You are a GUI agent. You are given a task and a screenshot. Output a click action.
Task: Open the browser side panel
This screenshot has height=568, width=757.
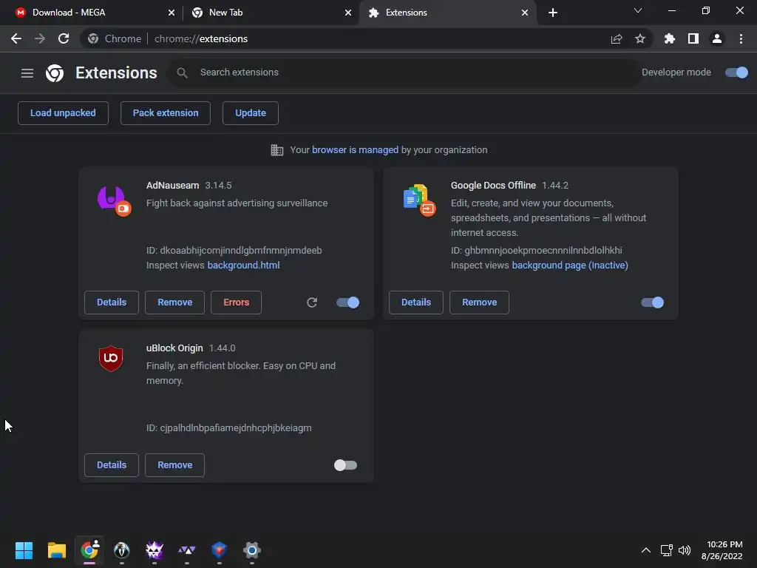click(x=693, y=38)
